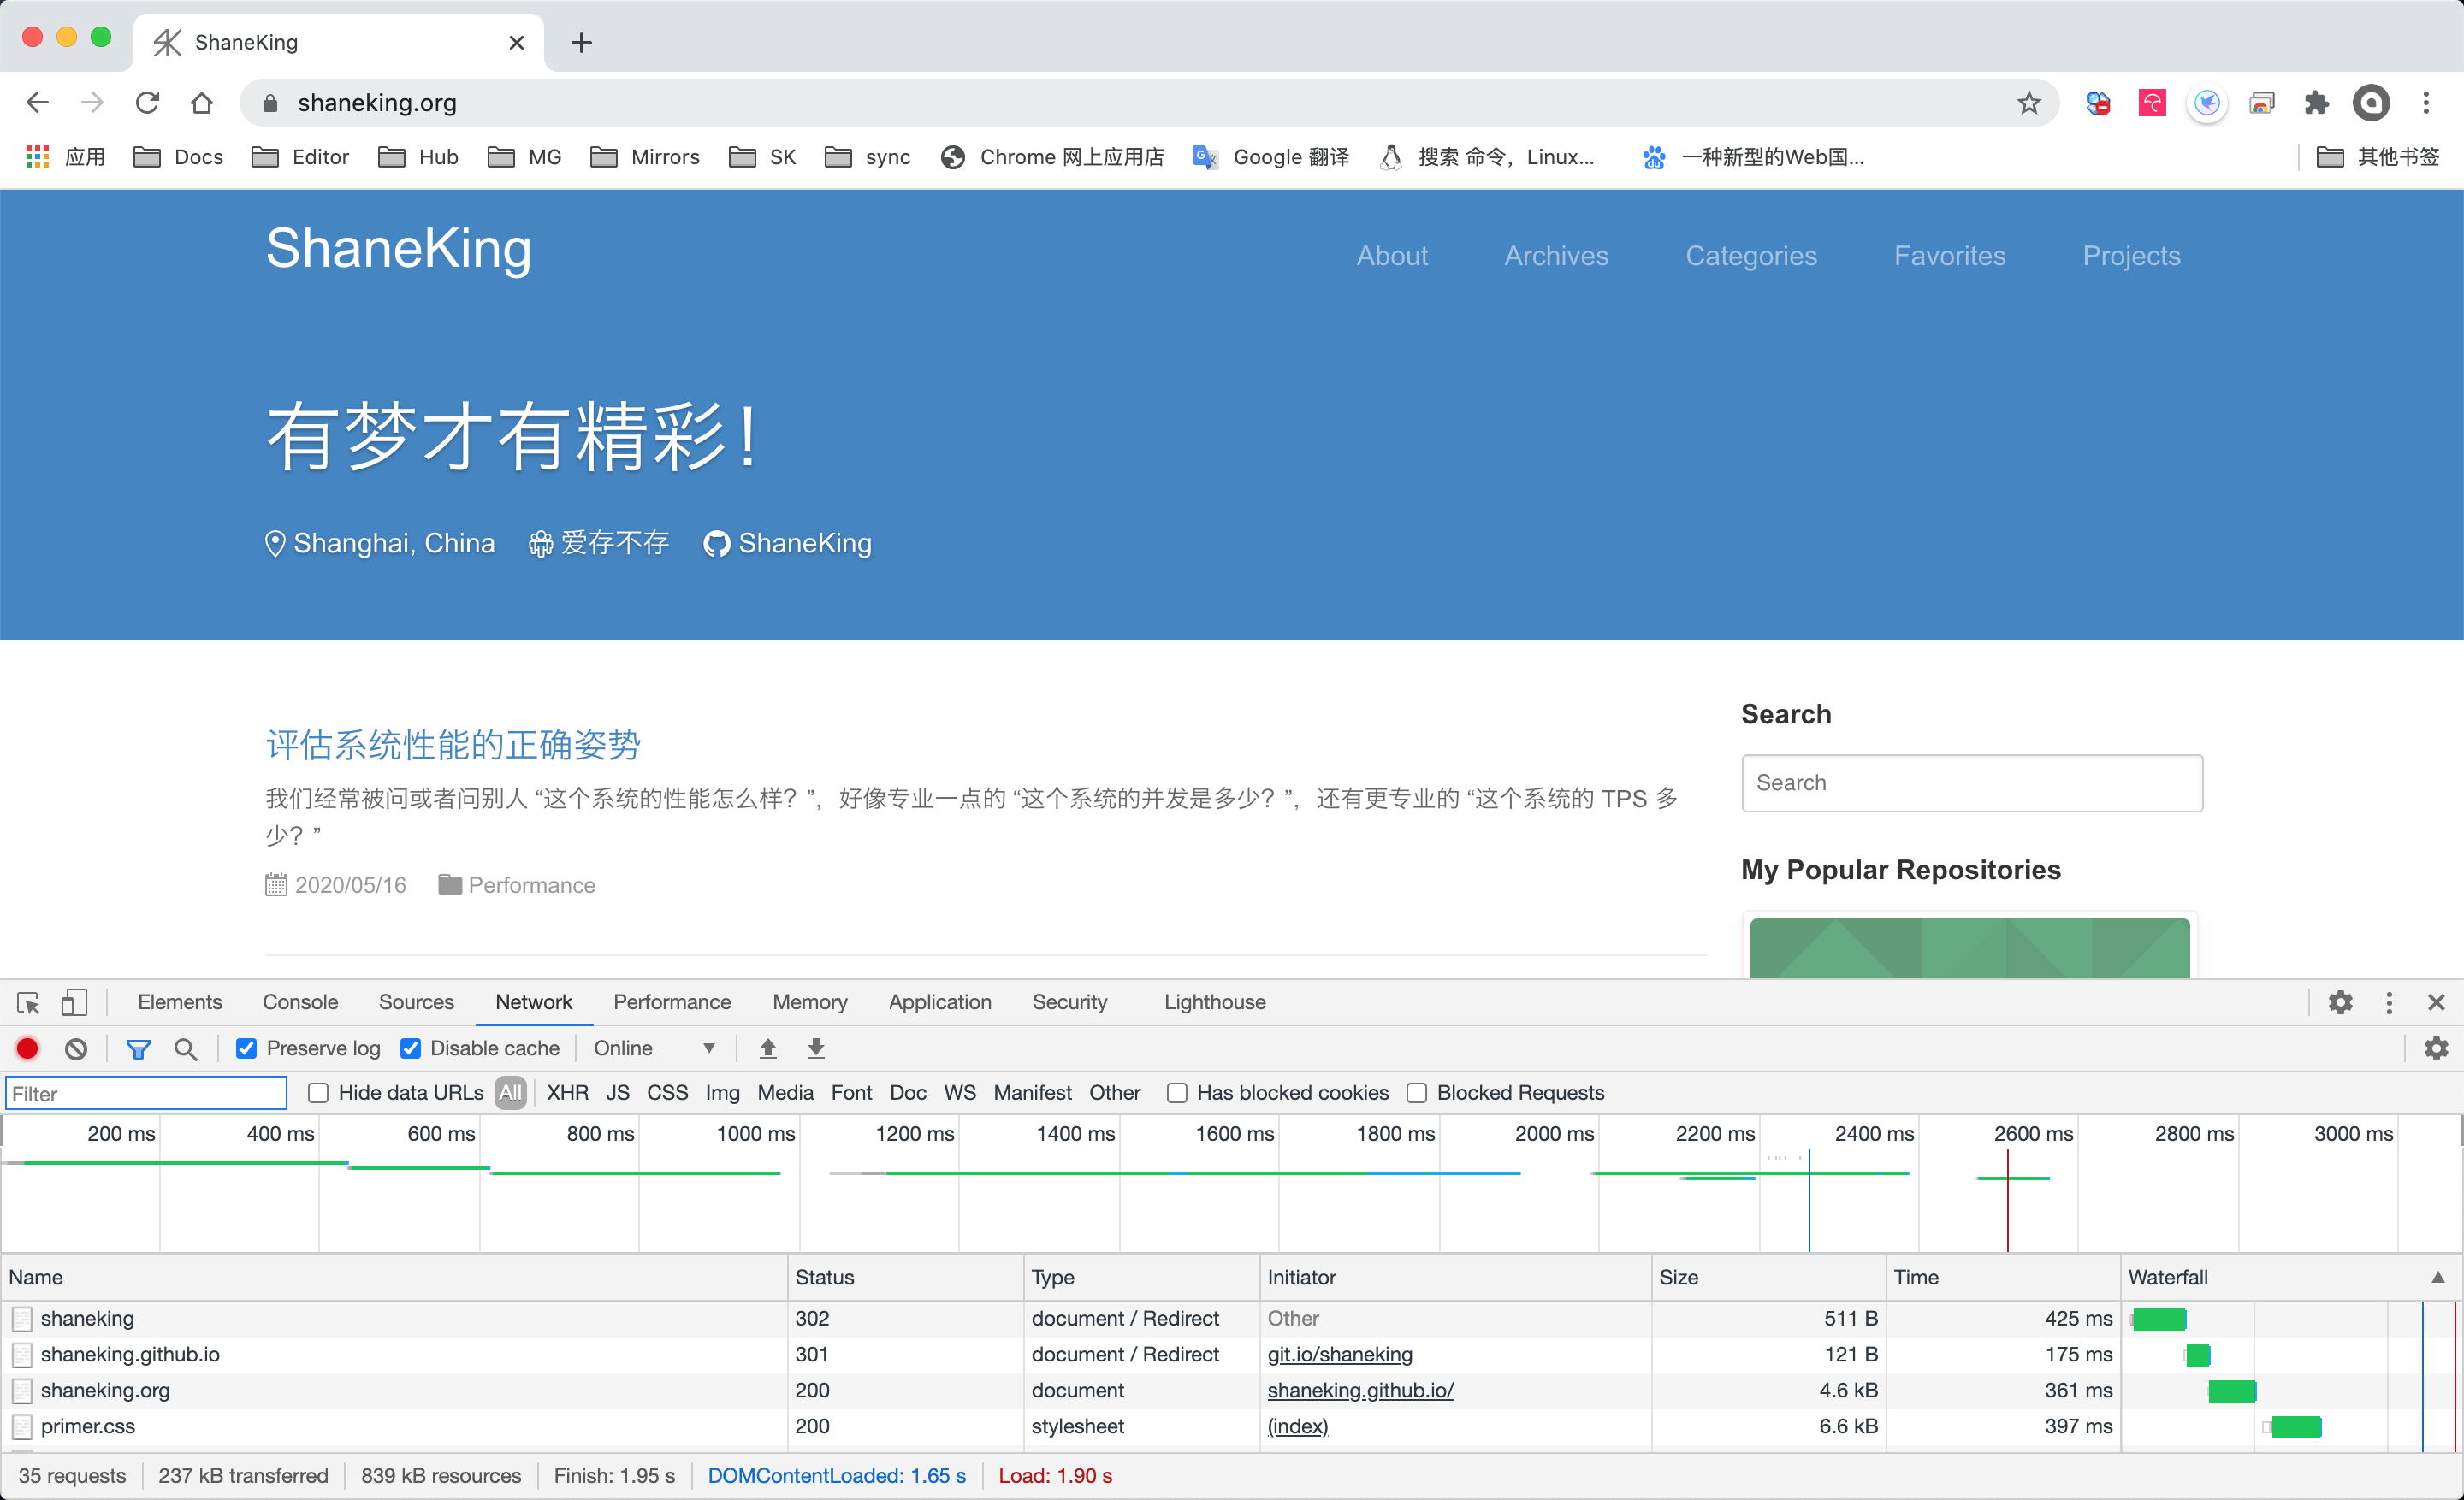This screenshot has width=2464, height=1500.
Task: Switch to the Performance tab
Action: [672, 1002]
